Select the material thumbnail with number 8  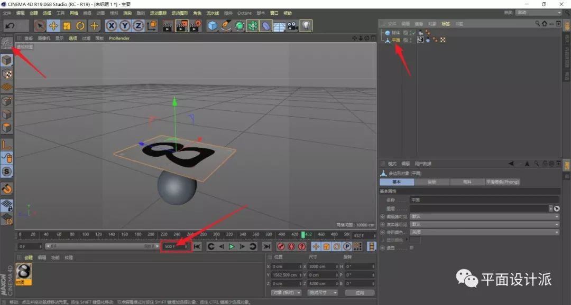(x=24, y=272)
